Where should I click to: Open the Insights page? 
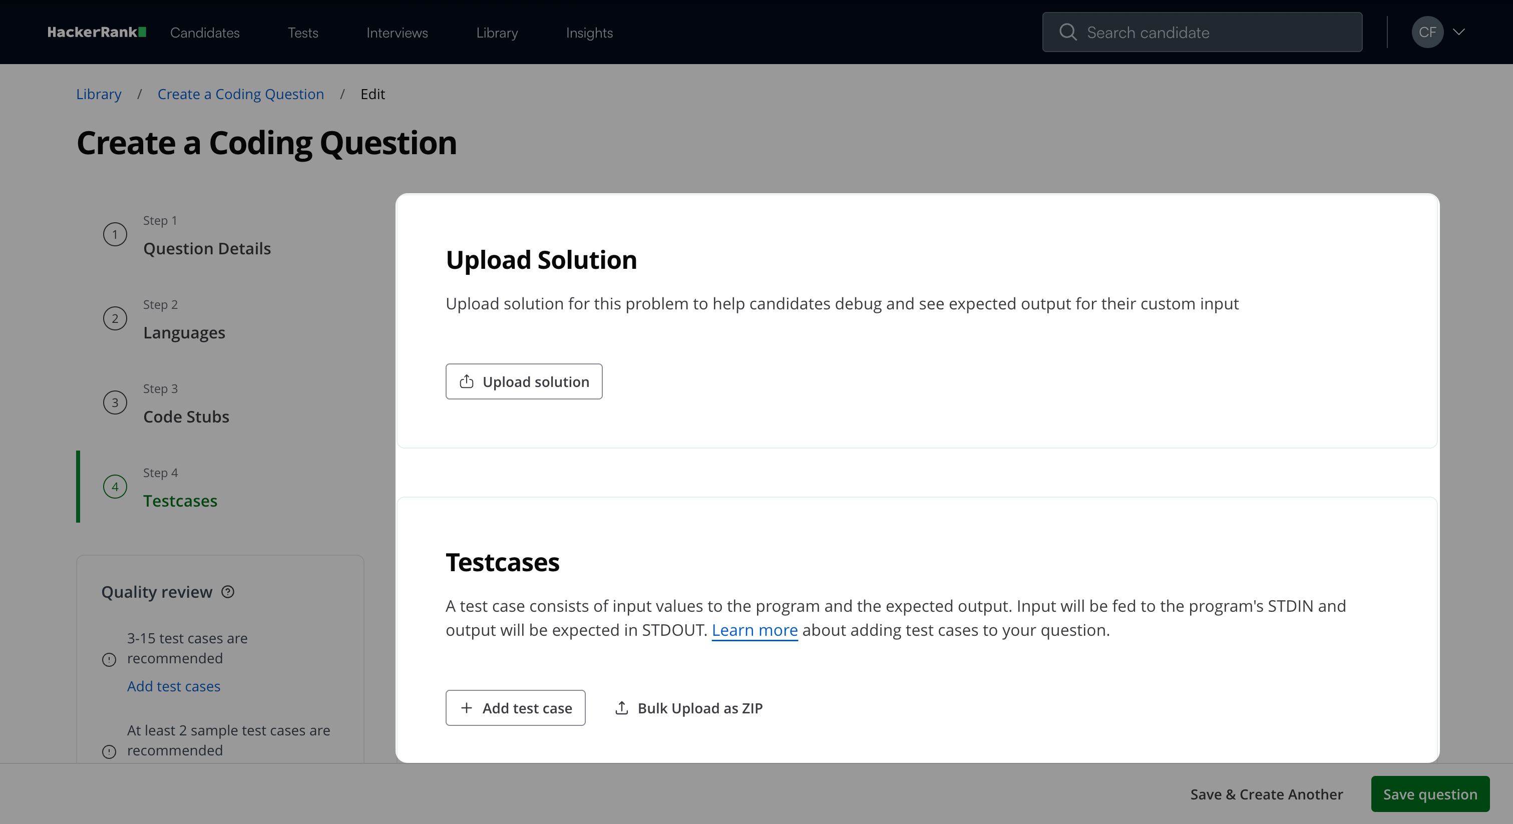[x=589, y=33]
